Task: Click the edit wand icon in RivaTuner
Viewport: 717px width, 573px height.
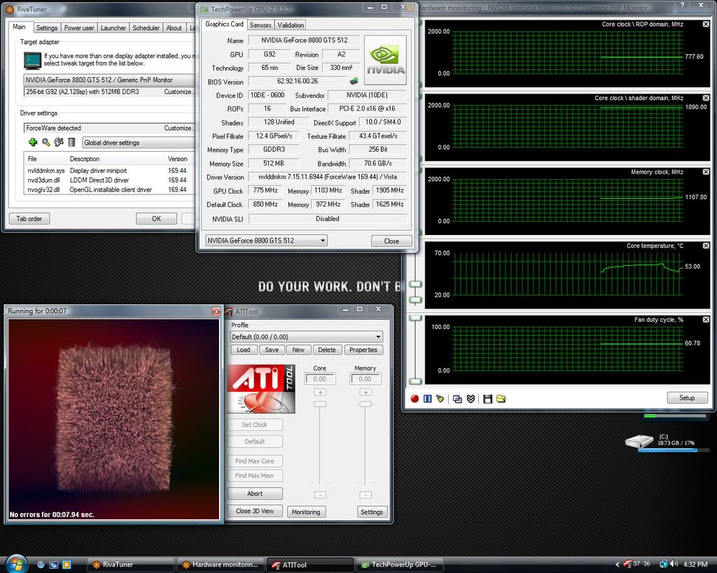Action: [x=59, y=142]
